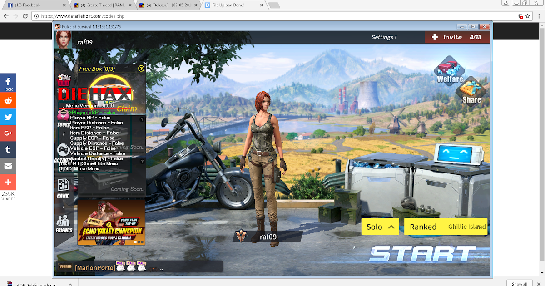Screen dimensions: 545x286
Task: Expand the Ranked Ghillie Island dropdown
Action: (446, 227)
